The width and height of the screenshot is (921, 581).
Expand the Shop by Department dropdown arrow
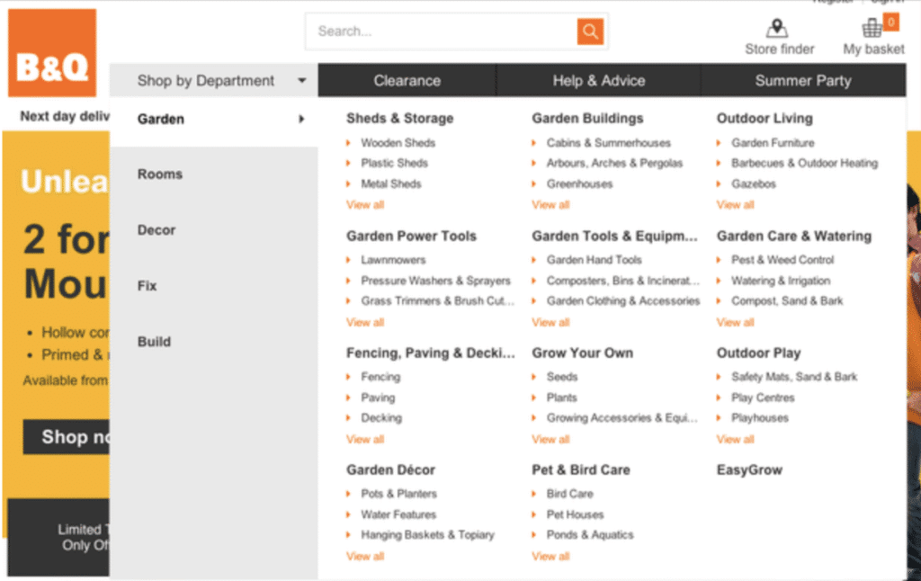tap(302, 81)
